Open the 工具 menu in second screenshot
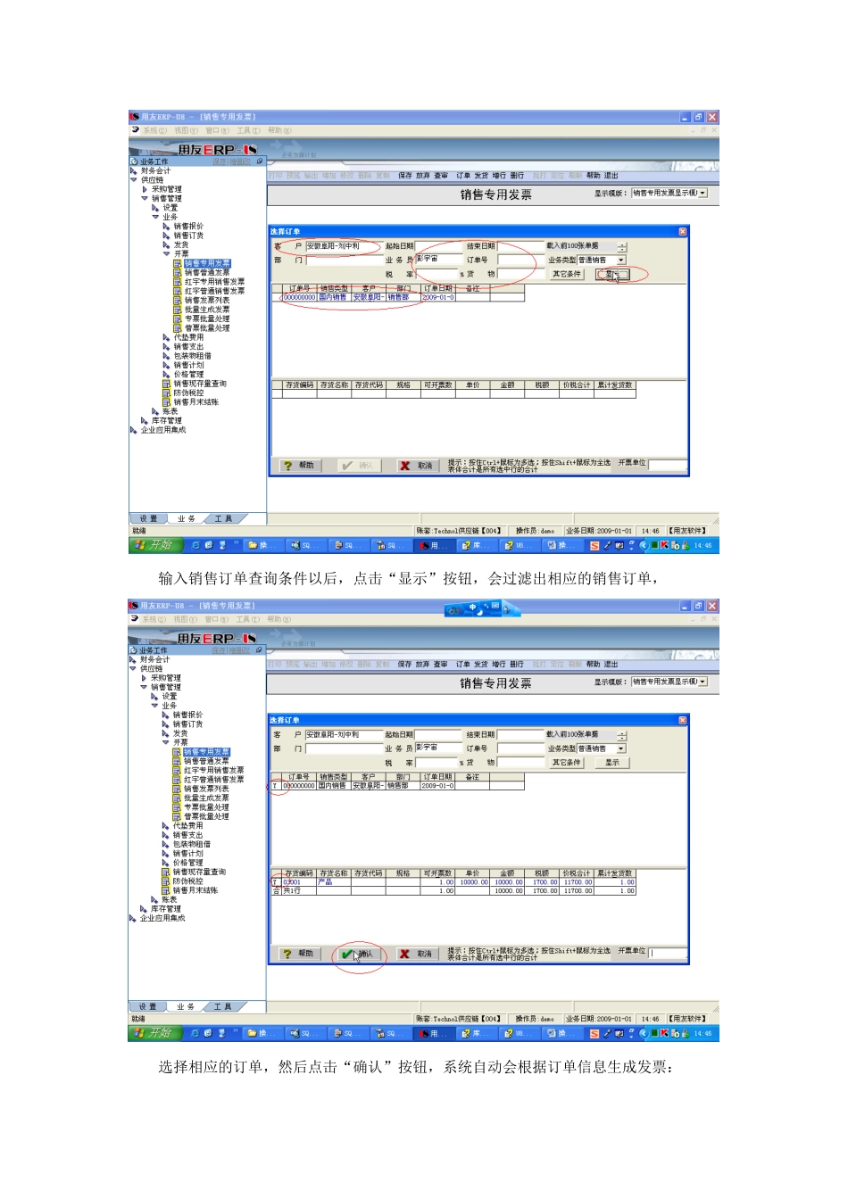Image resolution: width=848 pixels, height=1199 pixels. 248,619
